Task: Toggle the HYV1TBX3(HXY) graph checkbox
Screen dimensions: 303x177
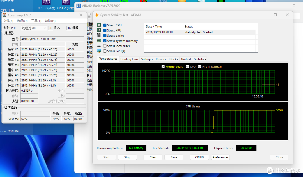Action: coord(200,67)
